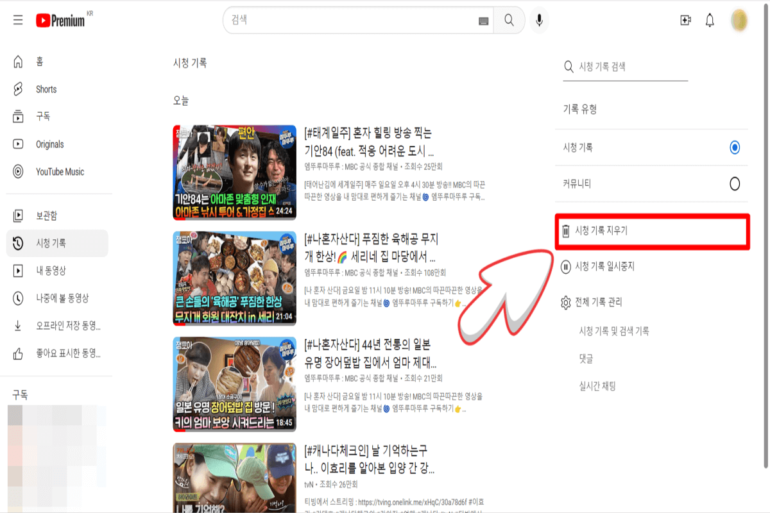Screen dimensions: 770x513
Task: Toggle the sidebar with the hamburger menu
Action: [17, 19]
